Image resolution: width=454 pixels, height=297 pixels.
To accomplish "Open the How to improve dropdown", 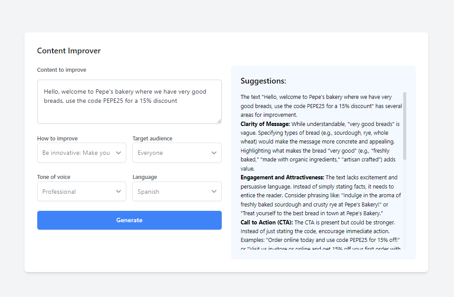I will (82, 153).
